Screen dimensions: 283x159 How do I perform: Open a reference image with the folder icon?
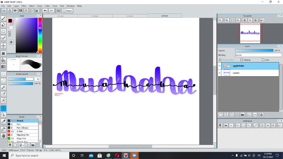pyautogui.click(x=226, y=126)
